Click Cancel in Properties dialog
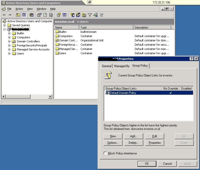Image resolution: width=200 pixels, height=170 pixels. 167,164
